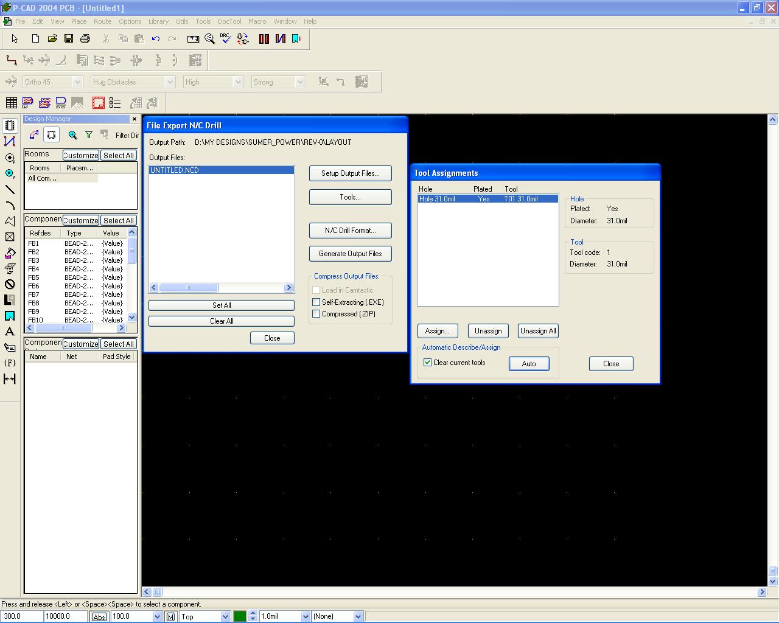The width and height of the screenshot is (779, 623).
Task: Select the Place Component tool
Action: click(x=10, y=126)
